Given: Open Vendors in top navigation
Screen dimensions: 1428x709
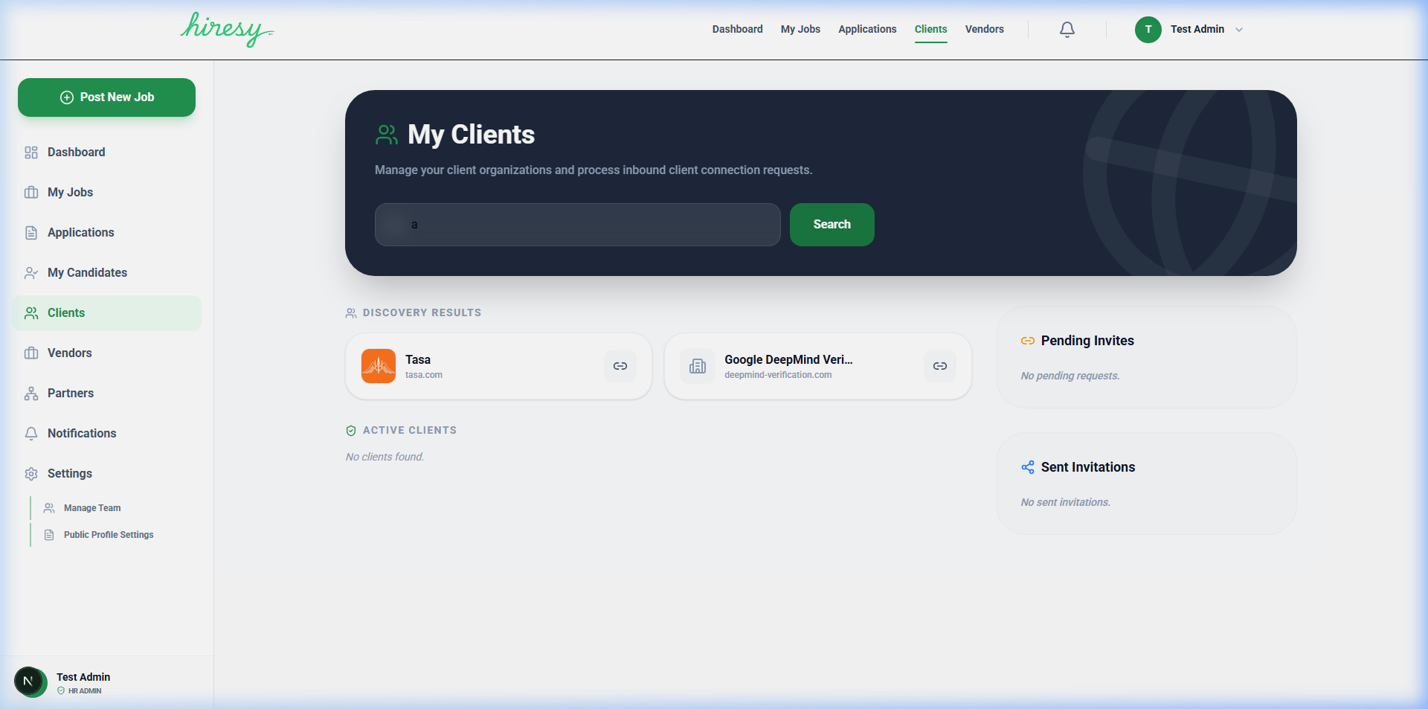Looking at the screenshot, I should pos(984,29).
